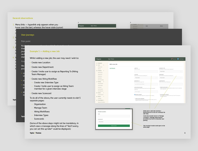Open the Department Please Select dropdown
The image size is (198, 151).
coord(171,78)
